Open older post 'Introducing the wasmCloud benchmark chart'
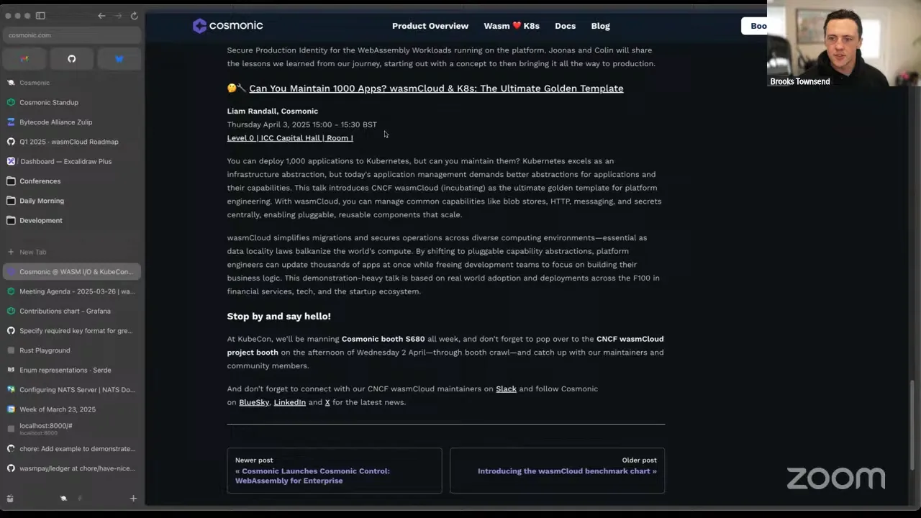Viewport: 921px width, 518px height. (558, 471)
